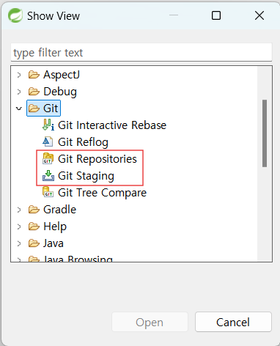Expand the Debug category

19,92
